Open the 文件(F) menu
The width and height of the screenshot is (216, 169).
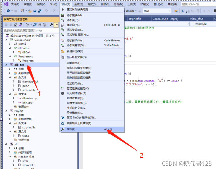pos(15,4)
